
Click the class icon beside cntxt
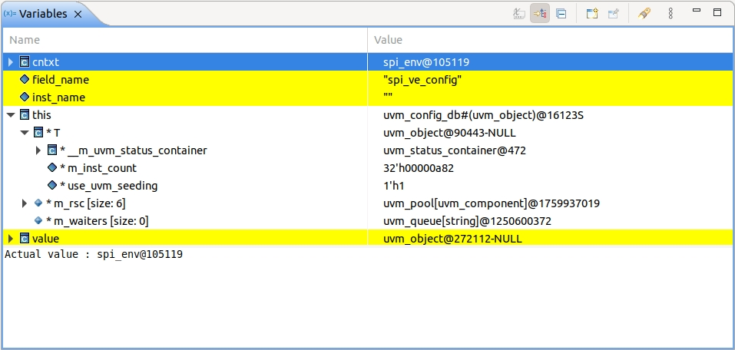[x=25, y=62]
